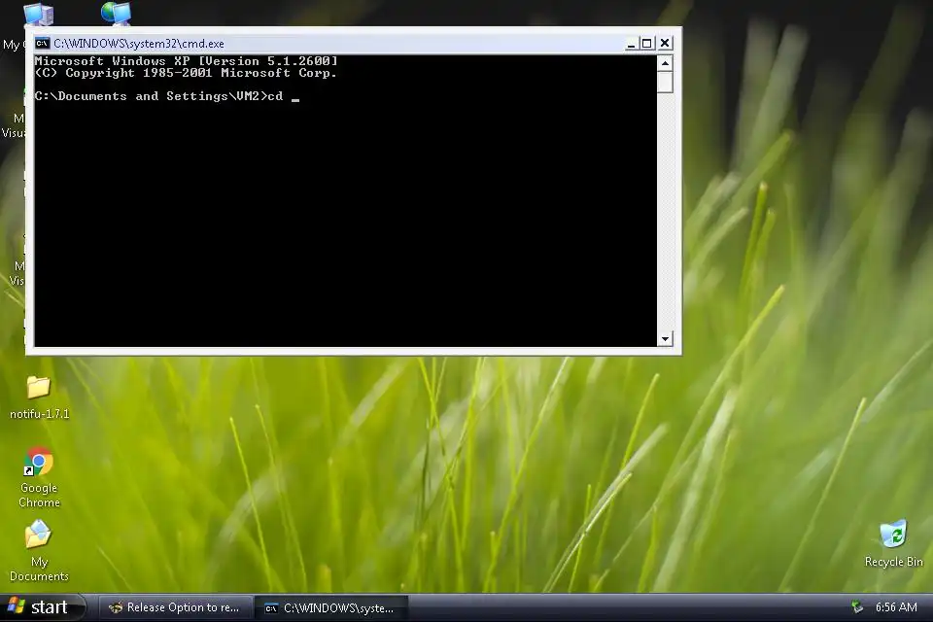Minimize the cmd.exe window
933x622 pixels.
pos(631,44)
